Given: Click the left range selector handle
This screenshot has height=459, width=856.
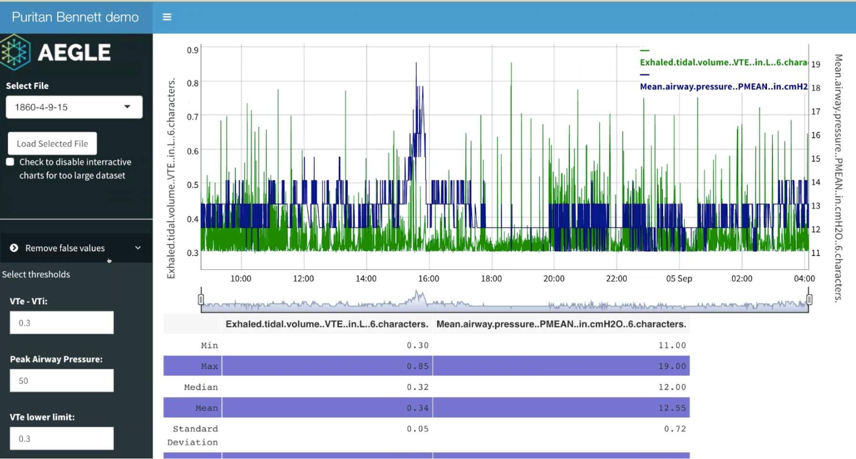Looking at the screenshot, I should [x=201, y=299].
